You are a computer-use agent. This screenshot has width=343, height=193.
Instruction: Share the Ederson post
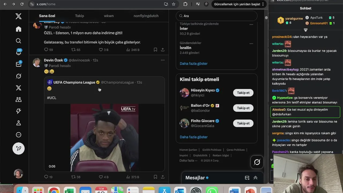(x=163, y=50)
